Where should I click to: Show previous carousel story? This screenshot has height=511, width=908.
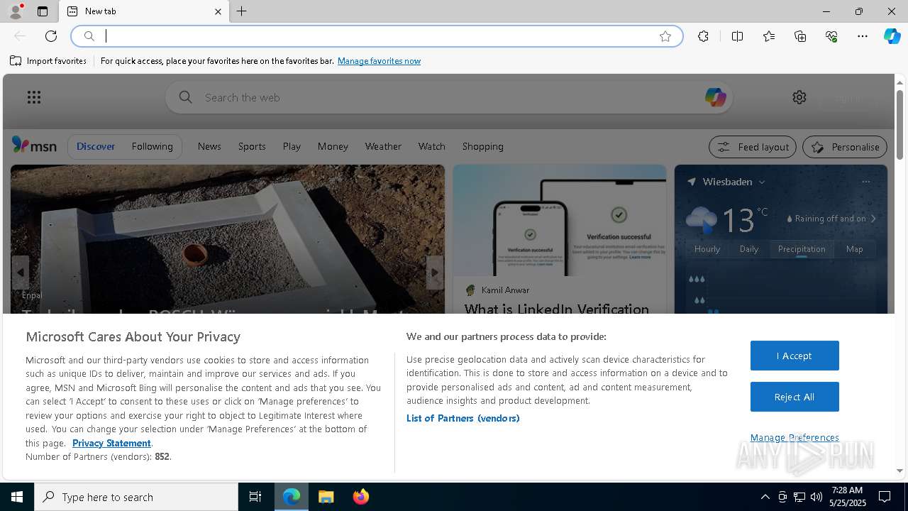[21, 273]
